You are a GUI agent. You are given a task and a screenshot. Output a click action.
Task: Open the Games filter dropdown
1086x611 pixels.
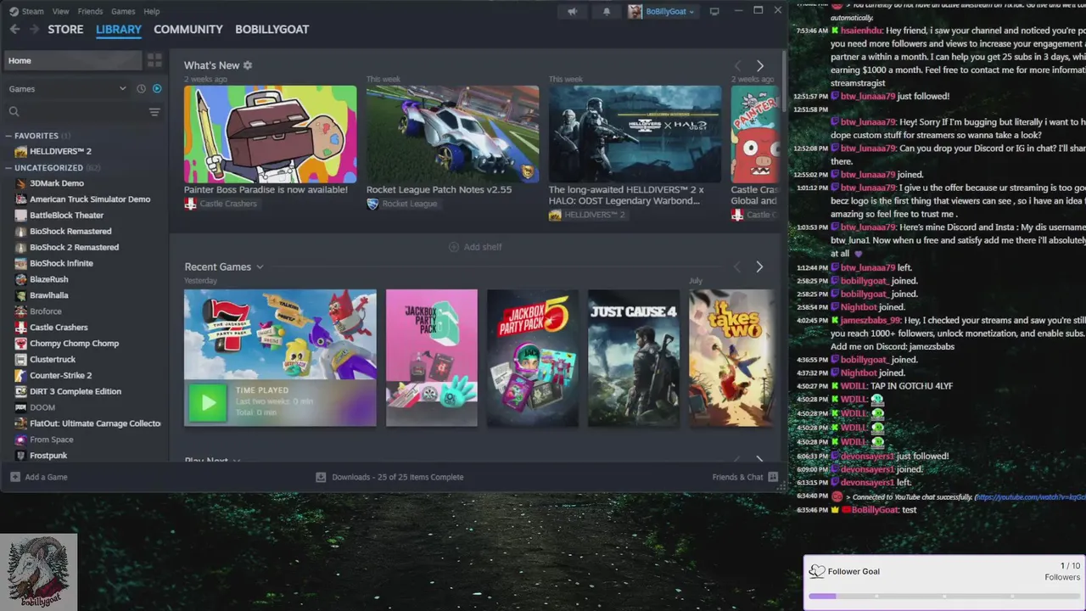(x=68, y=88)
